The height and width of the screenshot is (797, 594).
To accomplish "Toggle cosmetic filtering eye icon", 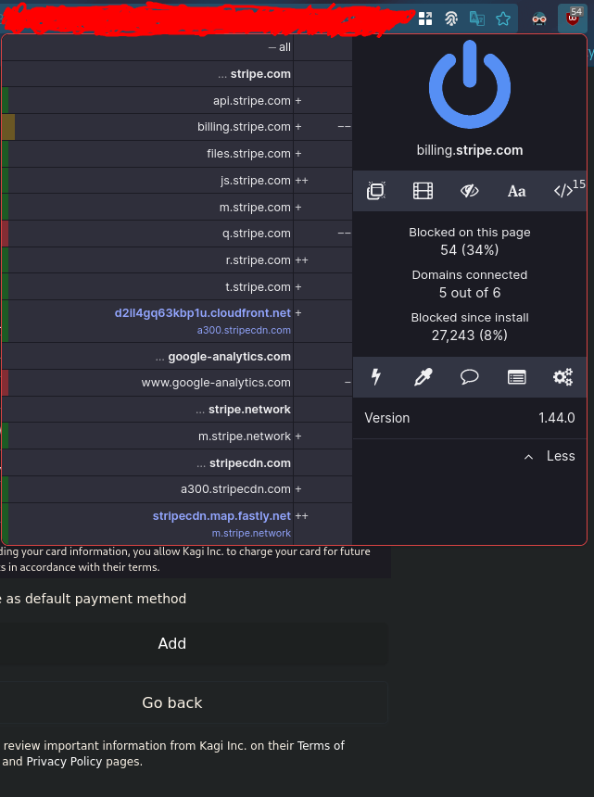I will (470, 191).
